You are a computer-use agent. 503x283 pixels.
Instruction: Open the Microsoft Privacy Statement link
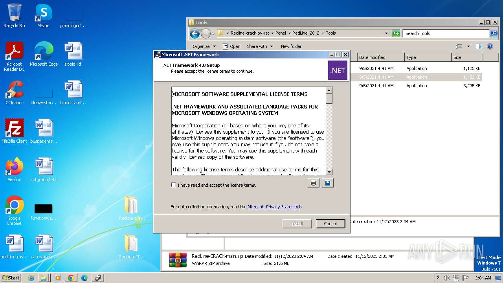[x=274, y=207]
